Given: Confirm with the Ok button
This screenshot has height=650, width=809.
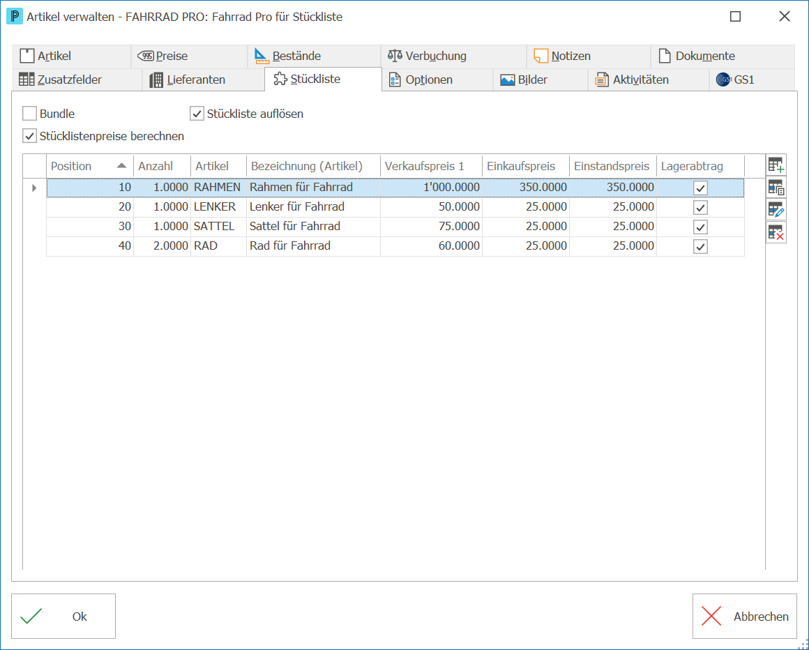Looking at the screenshot, I should (63, 617).
